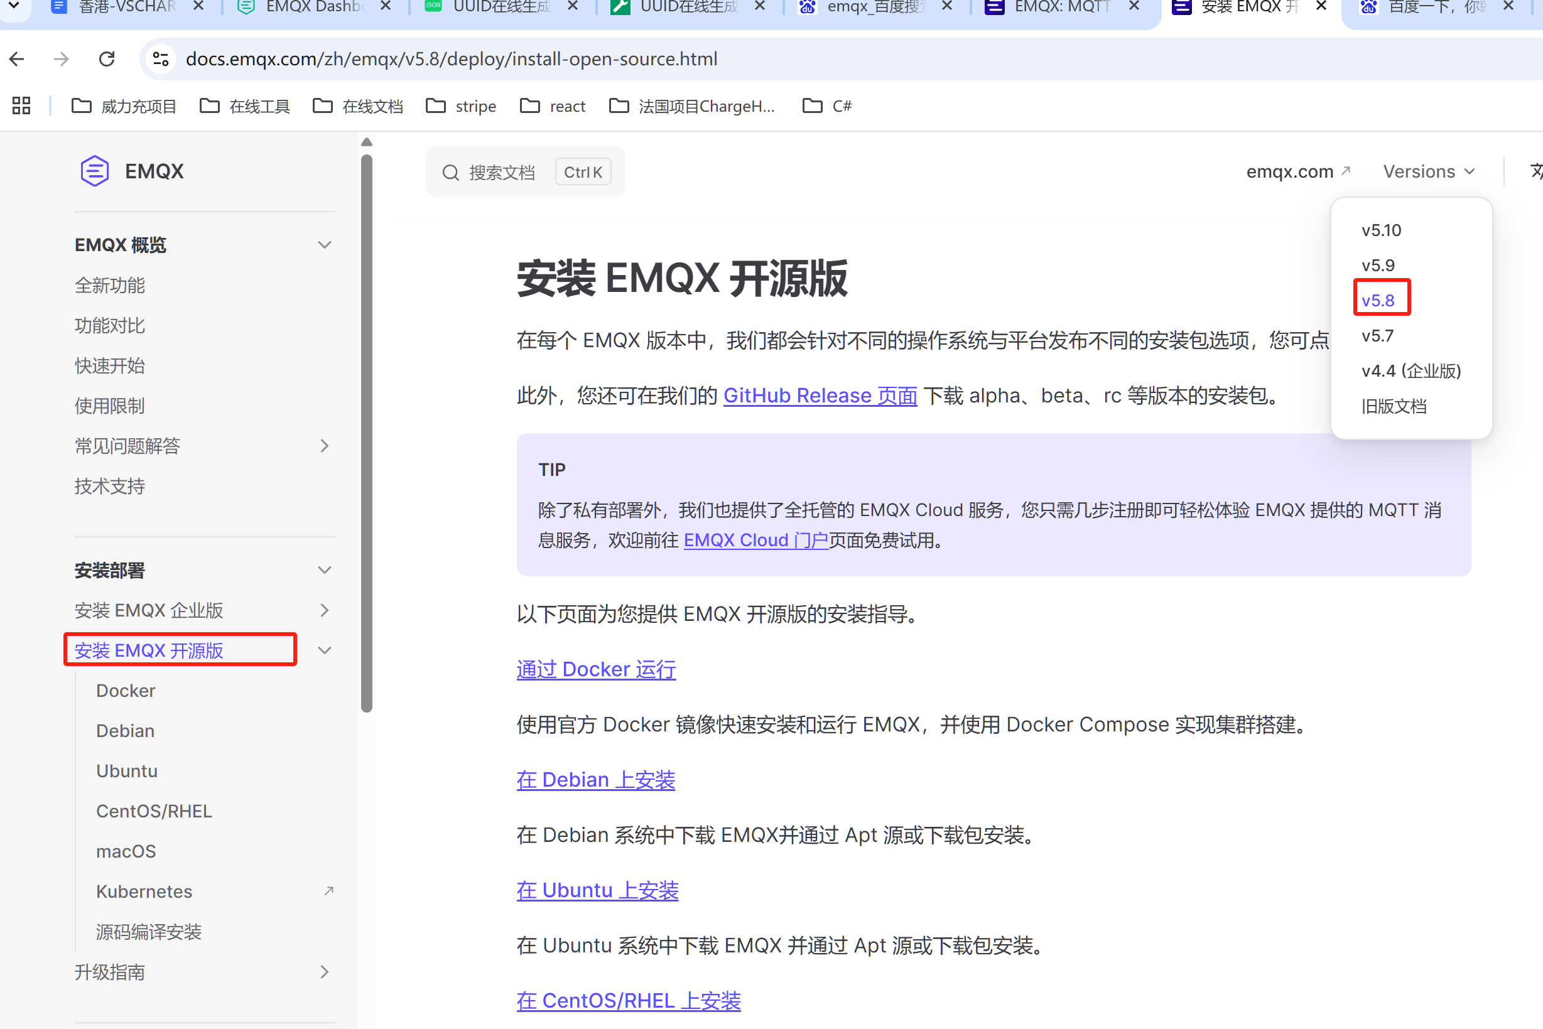Expand the 常见问题解答 section
The width and height of the screenshot is (1543, 1029).
point(324,446)
